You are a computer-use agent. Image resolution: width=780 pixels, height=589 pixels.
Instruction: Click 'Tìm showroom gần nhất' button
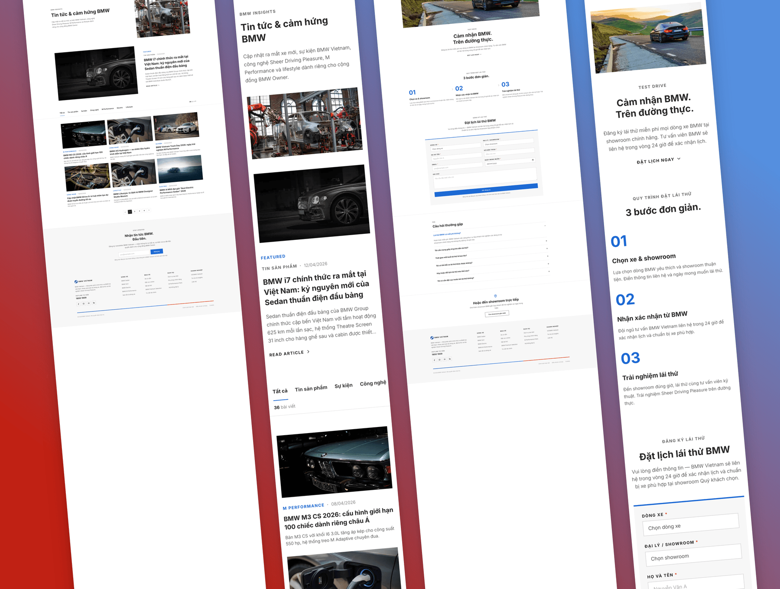click(497, 313)
